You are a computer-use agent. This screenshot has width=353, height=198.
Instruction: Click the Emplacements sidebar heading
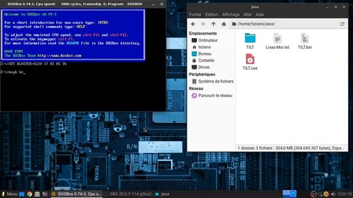point(203,34)
